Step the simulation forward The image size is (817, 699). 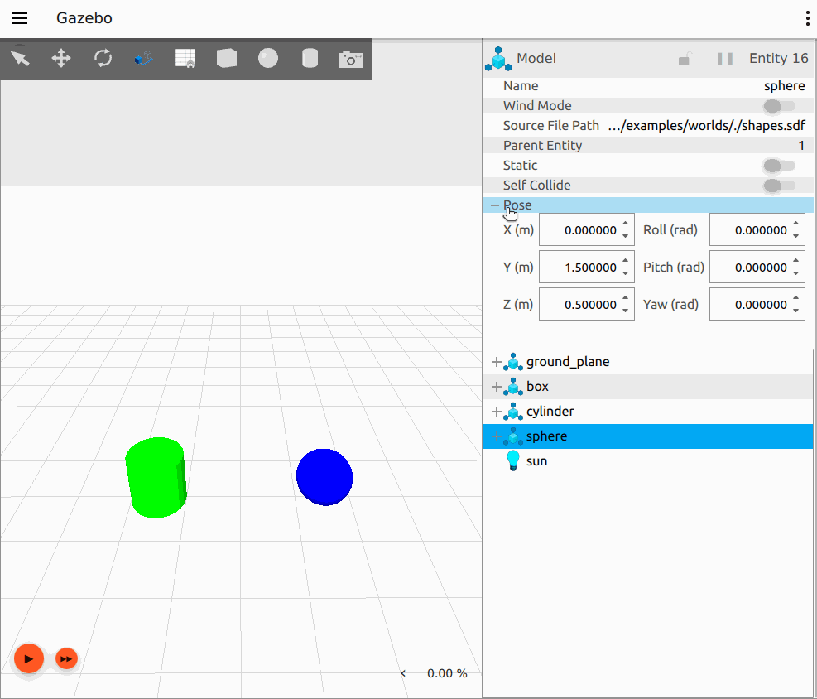pyautogui.click(x=66, y=659)
